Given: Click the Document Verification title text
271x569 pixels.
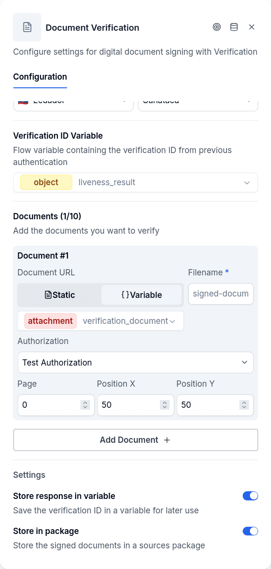Looking at the screenshot, I should (92, 27).
